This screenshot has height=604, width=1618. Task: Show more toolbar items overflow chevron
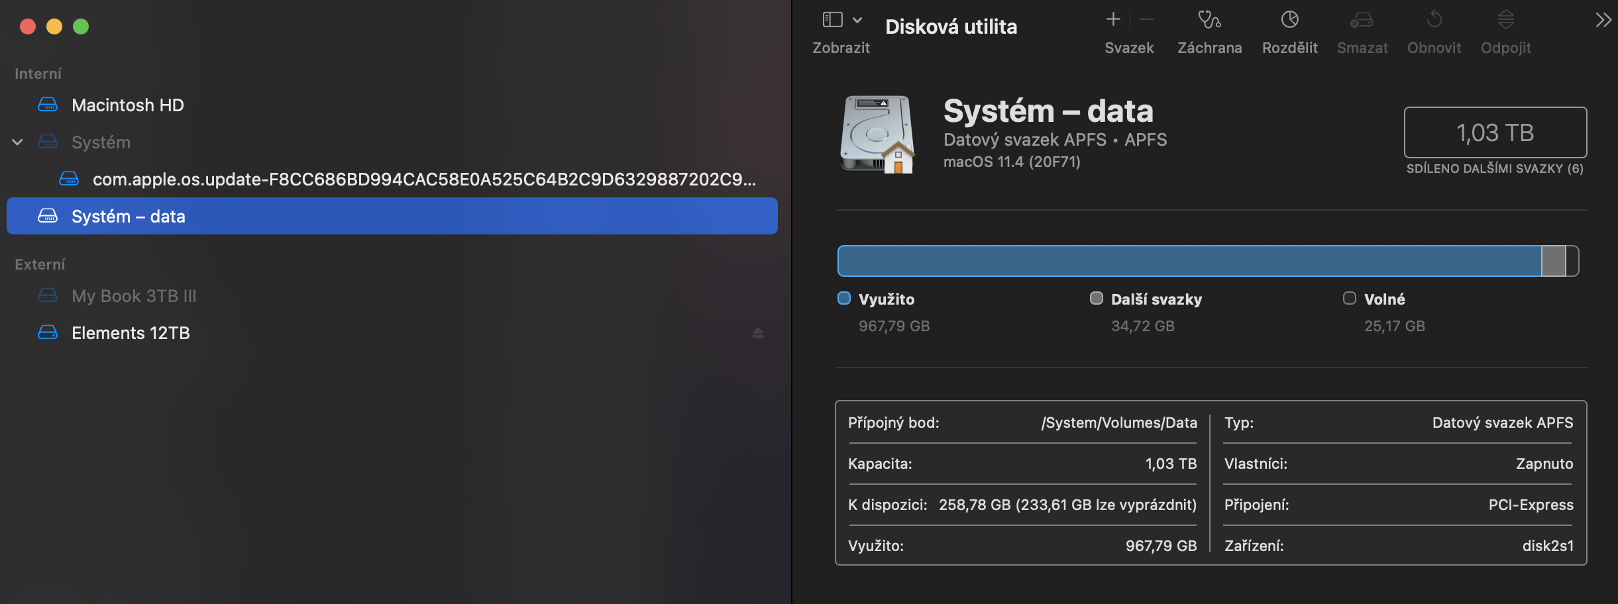click(x=1603, y=20)
